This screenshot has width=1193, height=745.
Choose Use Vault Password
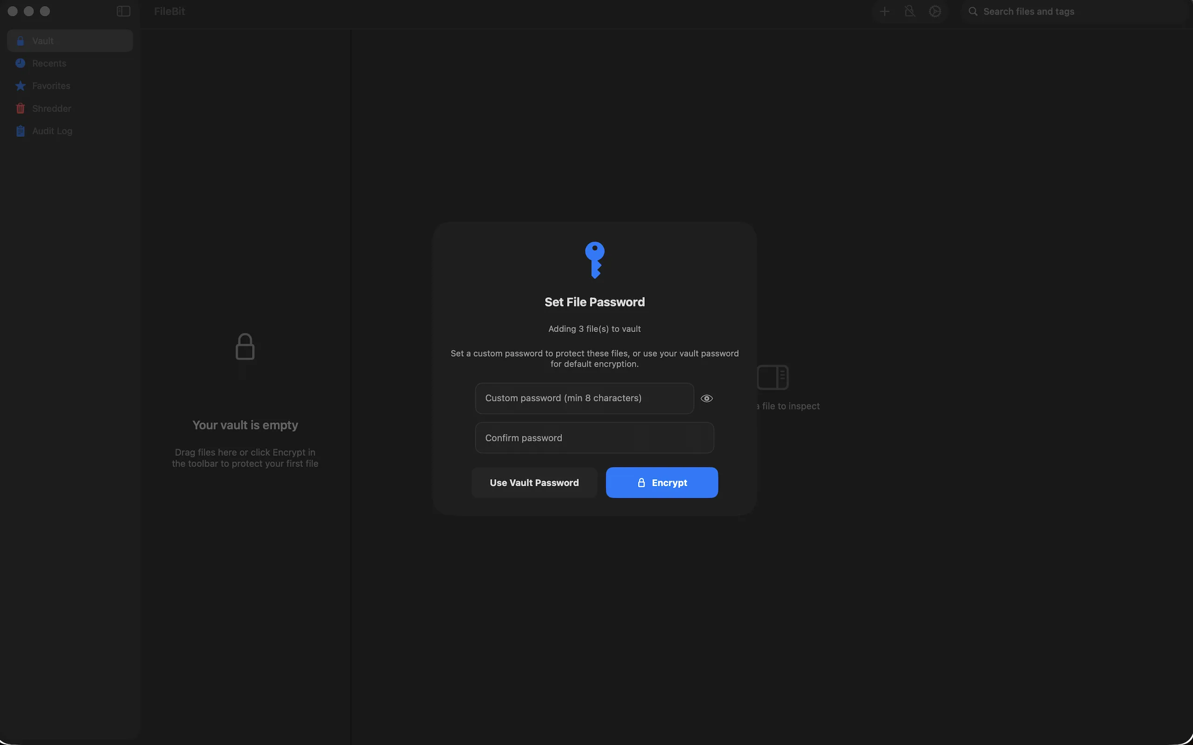(534, 482)
